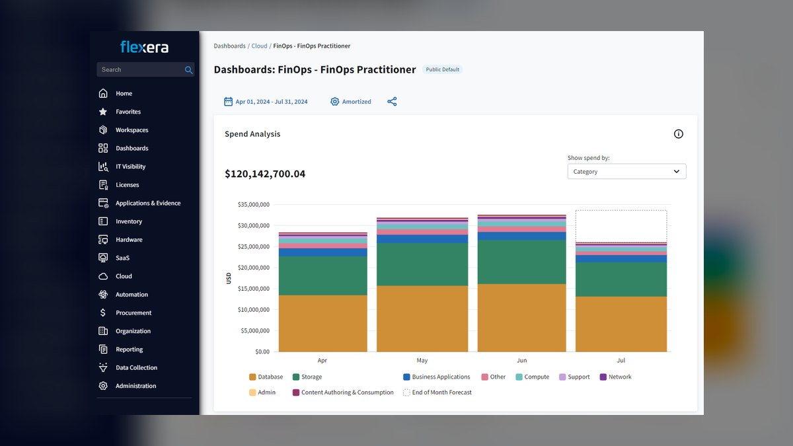Image resolution: width=793 pixels, height=446 pixels.
Task: Click the Reporting icon
Action: (x=103, y=350)
